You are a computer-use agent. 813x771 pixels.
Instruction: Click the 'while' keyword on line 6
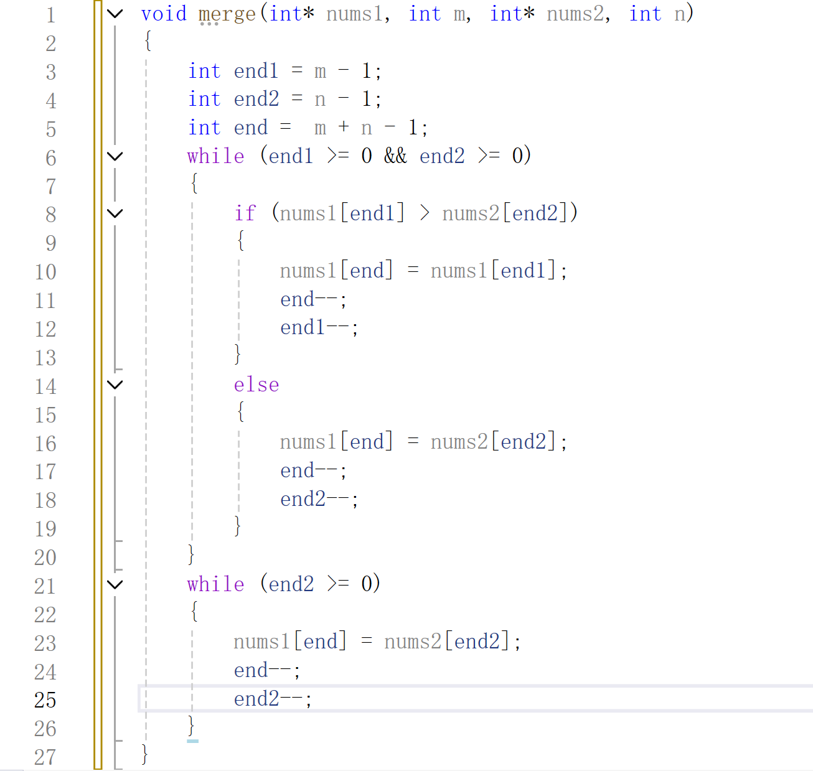coord(215,156)
